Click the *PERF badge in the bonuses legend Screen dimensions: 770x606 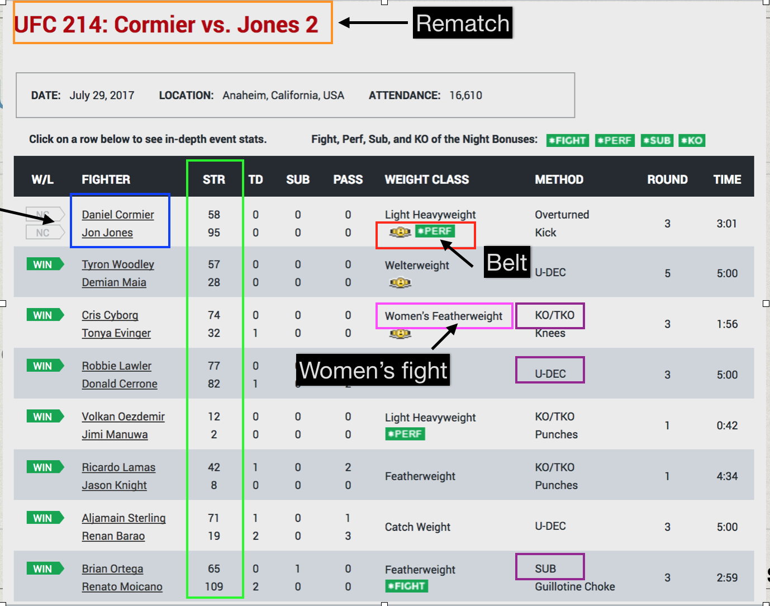(x=615, y=140)
